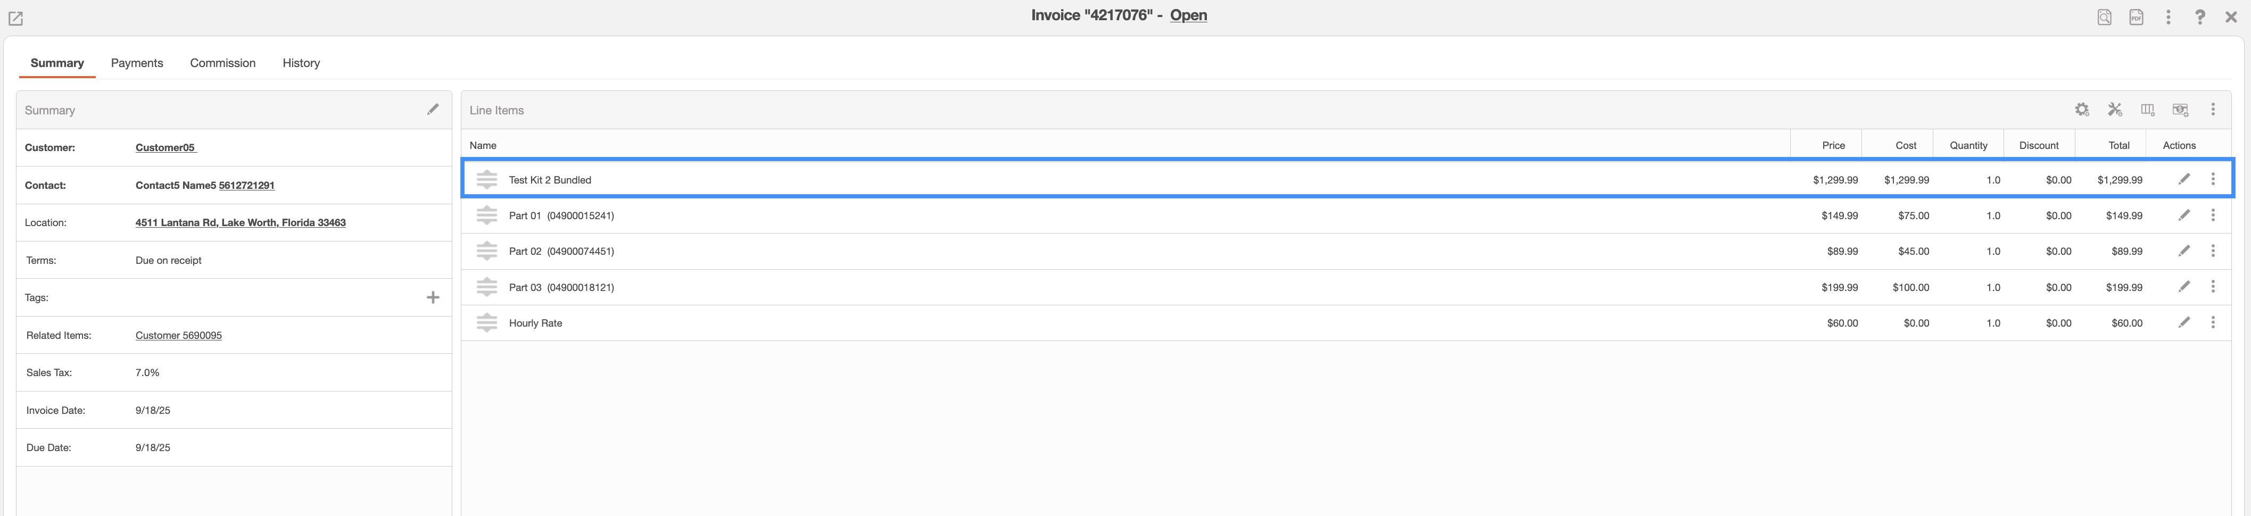The height and width of the screenshot is (516, 2251).
Task: Grab the Part 03 row drag handle
Action: click(487, 287)
